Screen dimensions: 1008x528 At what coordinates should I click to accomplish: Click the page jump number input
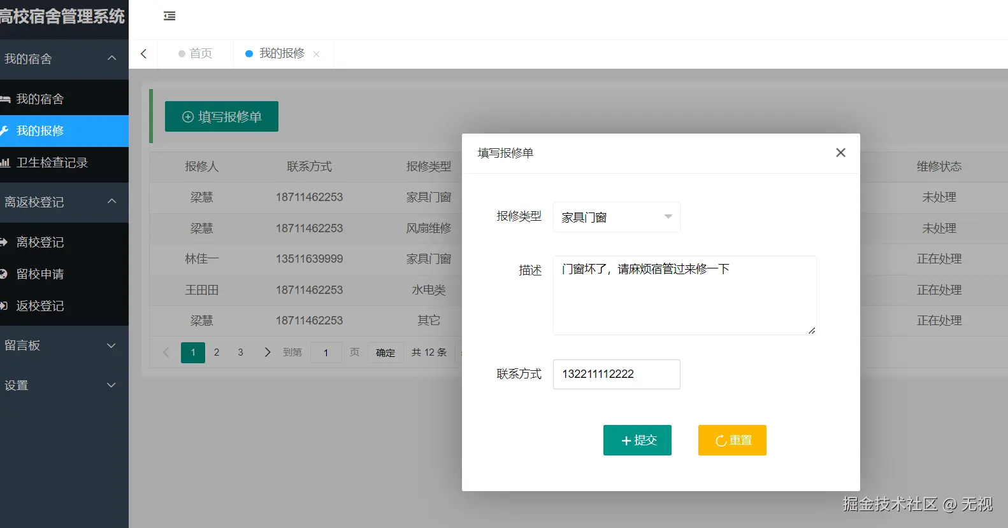326,352
